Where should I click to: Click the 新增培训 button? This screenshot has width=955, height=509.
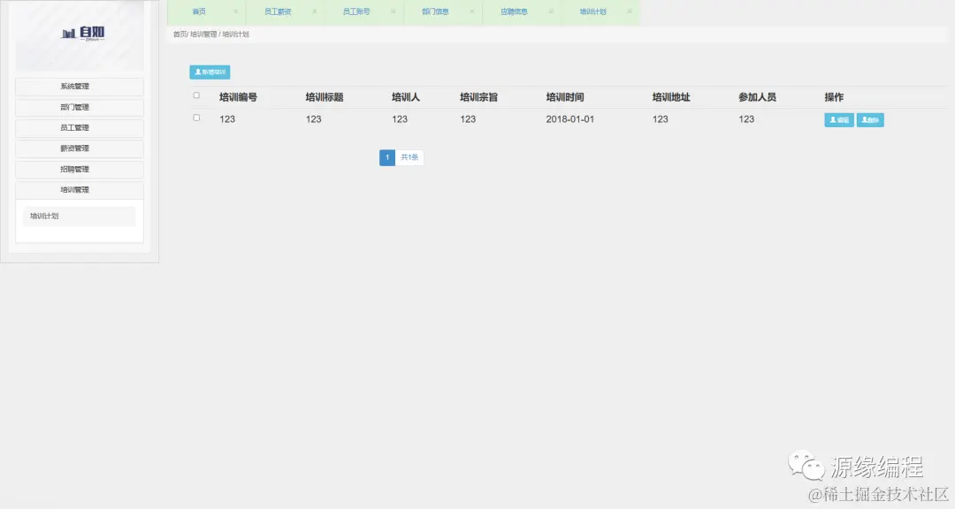point(210,72)
